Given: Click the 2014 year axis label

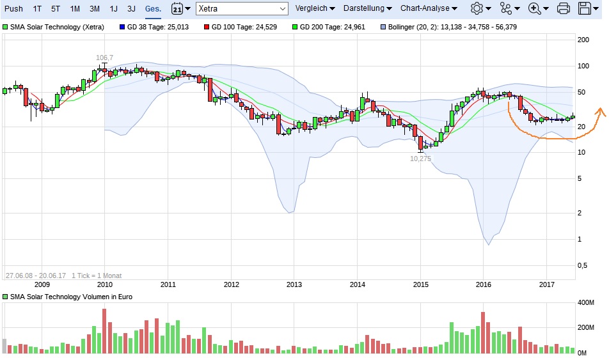Looking at the screenshot, I should coord(358,284).
